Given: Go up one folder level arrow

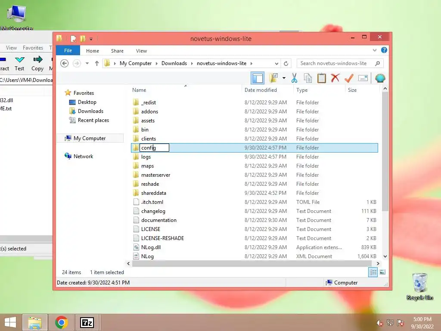Looking at the screenshot, I should click(x=97, y=63).
